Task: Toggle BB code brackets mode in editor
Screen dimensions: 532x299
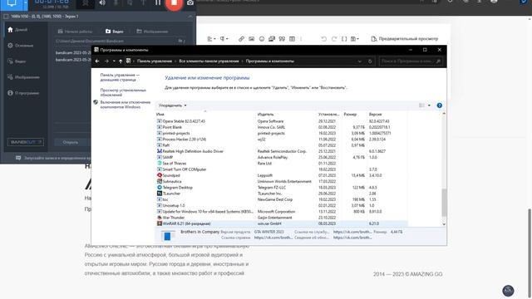Action: 344,39
